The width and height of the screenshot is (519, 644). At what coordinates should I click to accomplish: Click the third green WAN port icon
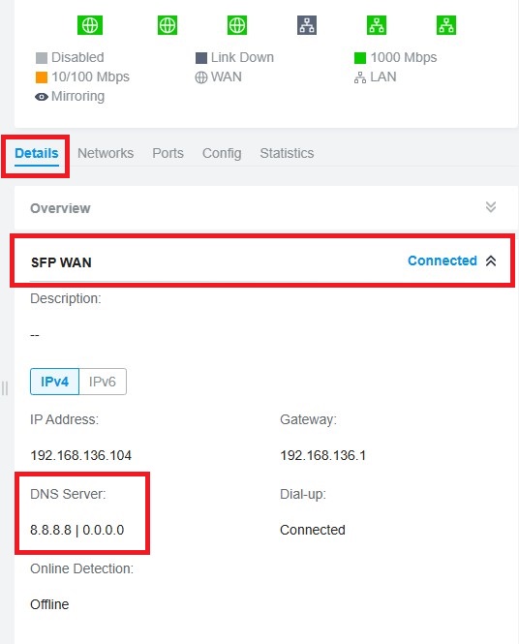click(237, 25)
